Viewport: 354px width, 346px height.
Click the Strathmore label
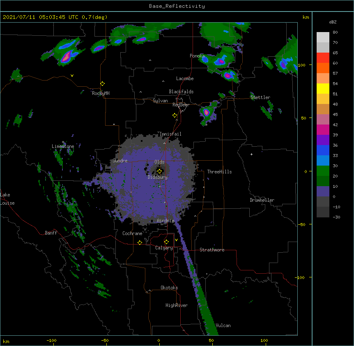pyautogui.click(x=212, y=250)
